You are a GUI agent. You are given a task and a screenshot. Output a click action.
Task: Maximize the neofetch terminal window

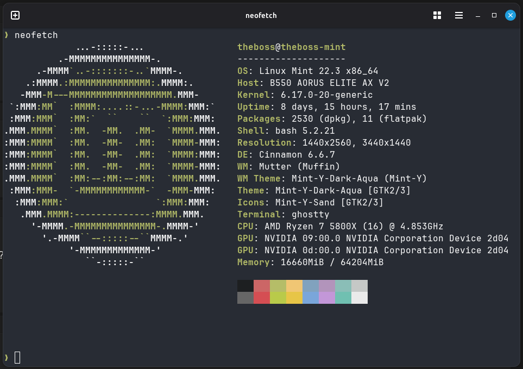click(494, 15)
